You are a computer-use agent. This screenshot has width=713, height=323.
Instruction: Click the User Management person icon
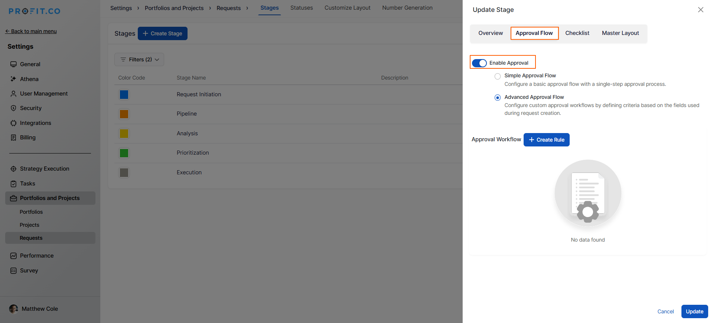[13, 94]
